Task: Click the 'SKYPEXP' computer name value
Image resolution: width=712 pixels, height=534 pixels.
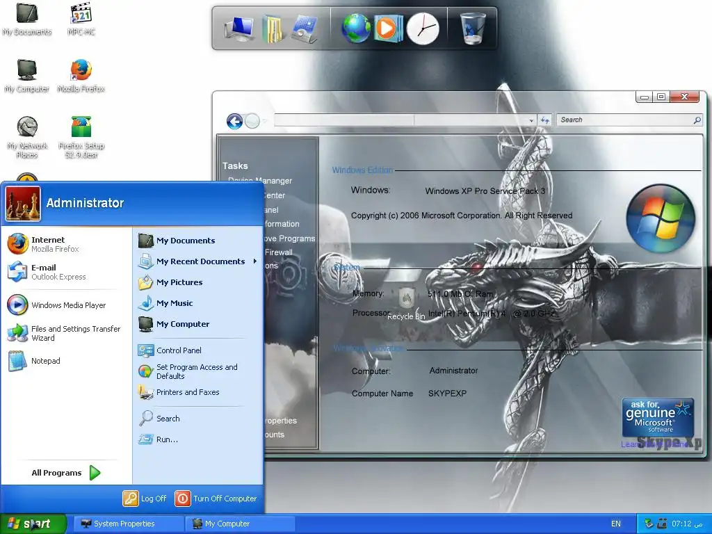Action: pyautogui.click(x=447, y=394)
